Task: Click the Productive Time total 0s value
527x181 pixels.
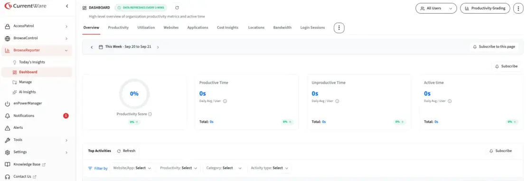Action: point(211,122)
